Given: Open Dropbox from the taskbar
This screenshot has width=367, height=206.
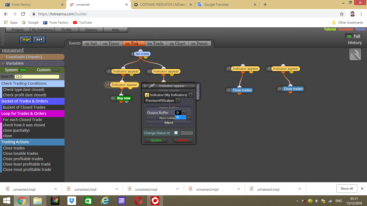Looking at the screenshot, I should [72, 201].
